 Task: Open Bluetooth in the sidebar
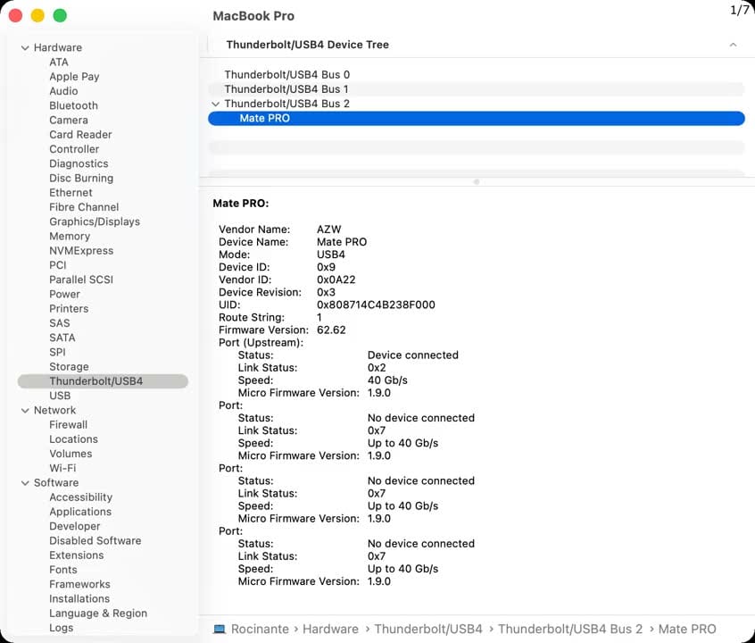74,105
